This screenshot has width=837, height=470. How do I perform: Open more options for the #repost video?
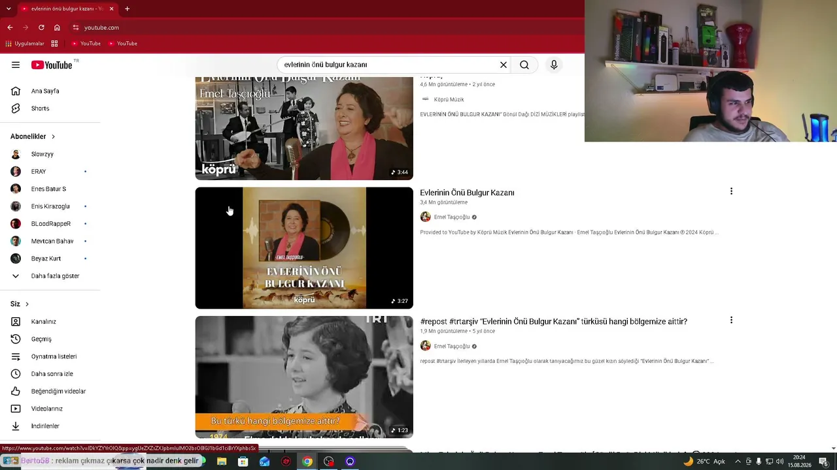click(x=731, y=320)
